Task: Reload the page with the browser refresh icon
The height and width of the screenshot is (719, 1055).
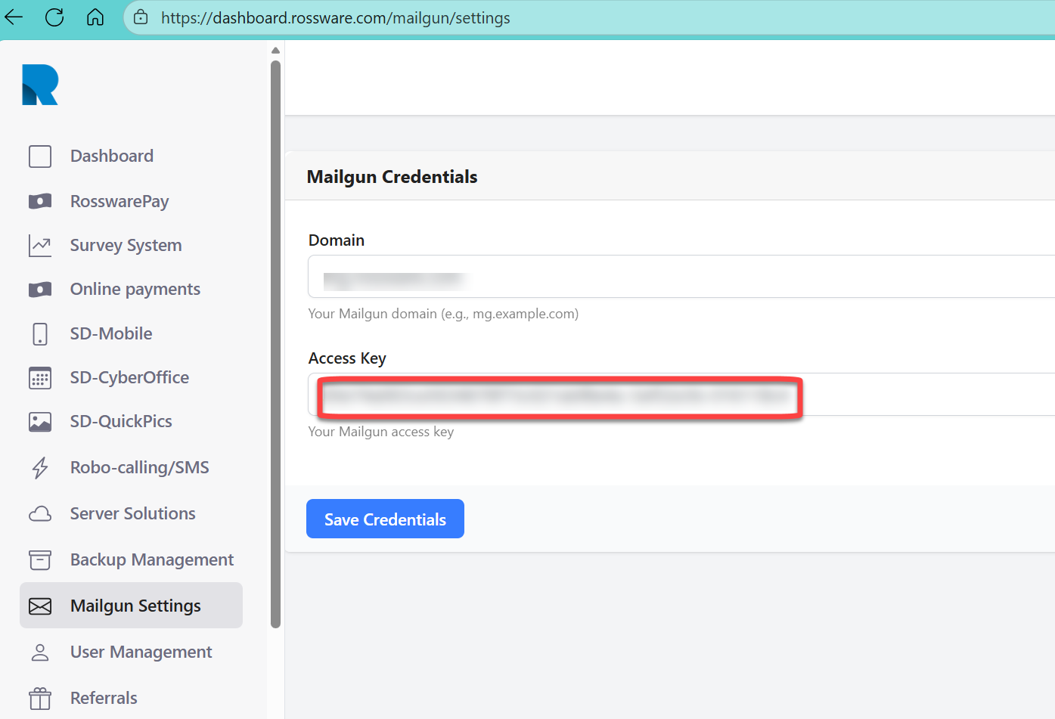Action: tap(54, 17)
